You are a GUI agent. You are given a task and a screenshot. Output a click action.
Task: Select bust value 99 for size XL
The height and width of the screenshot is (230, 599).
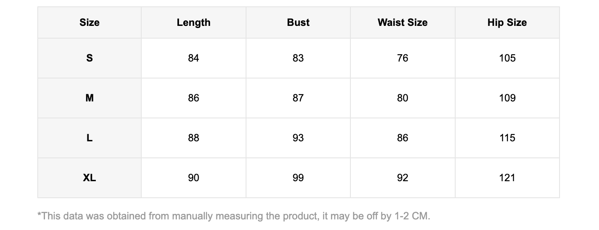[x=298, y=178]
